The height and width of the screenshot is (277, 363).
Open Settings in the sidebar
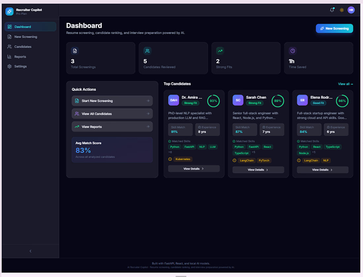tap(30, 66)
